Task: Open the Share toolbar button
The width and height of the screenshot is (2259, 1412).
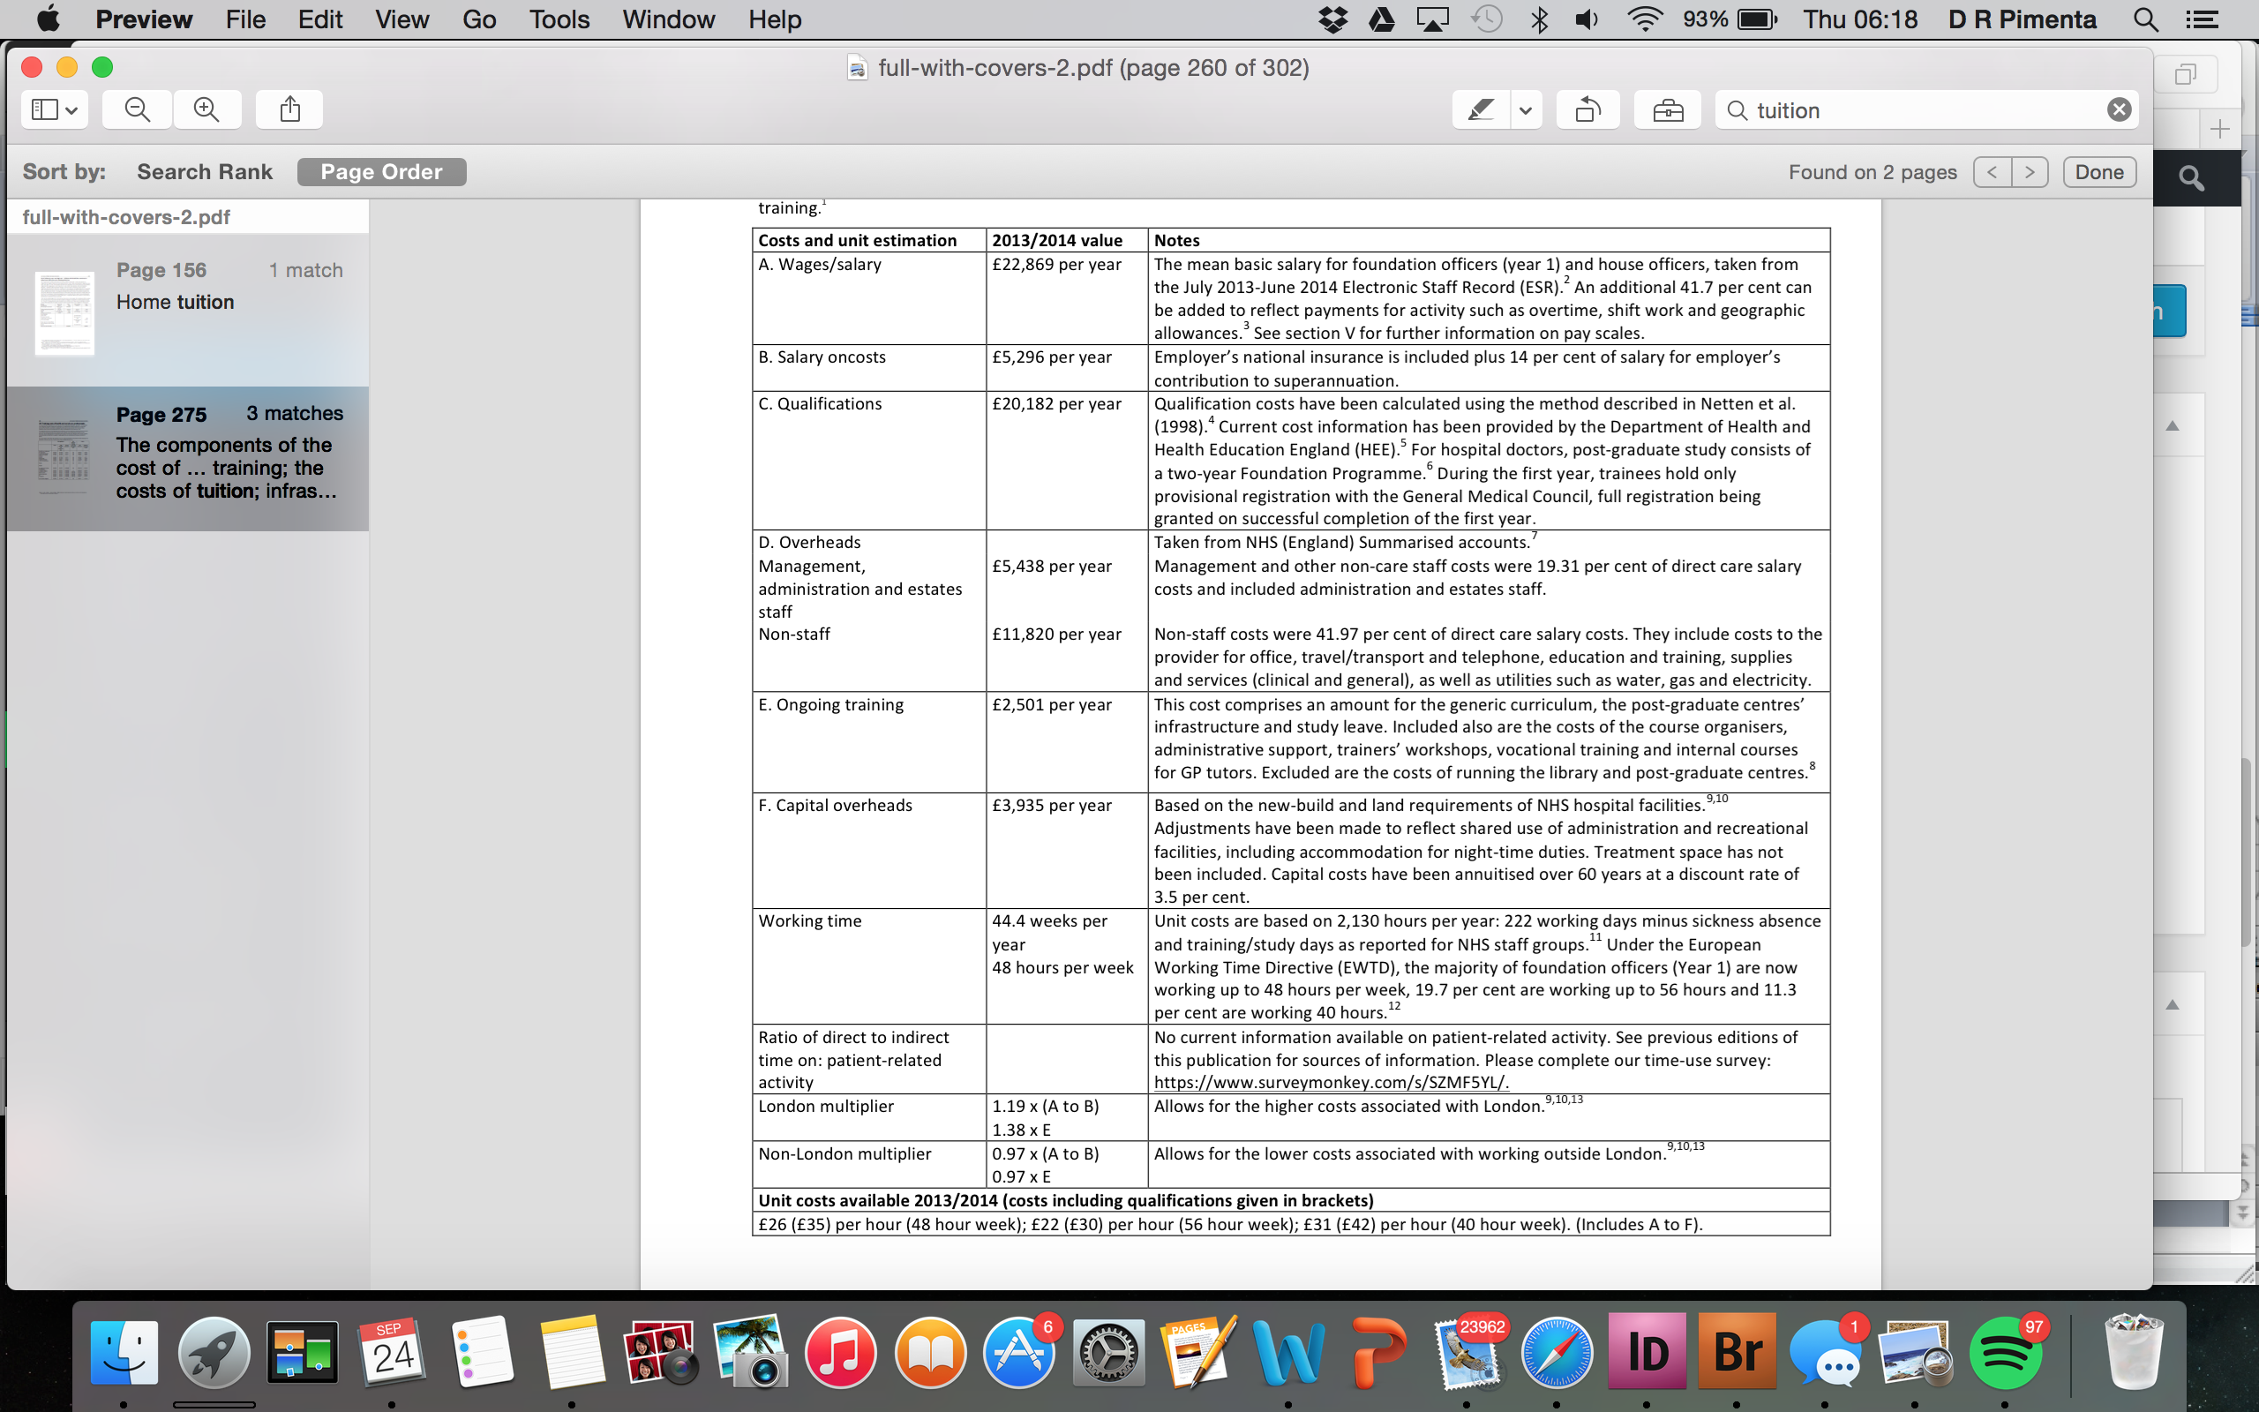Action: 290,110
